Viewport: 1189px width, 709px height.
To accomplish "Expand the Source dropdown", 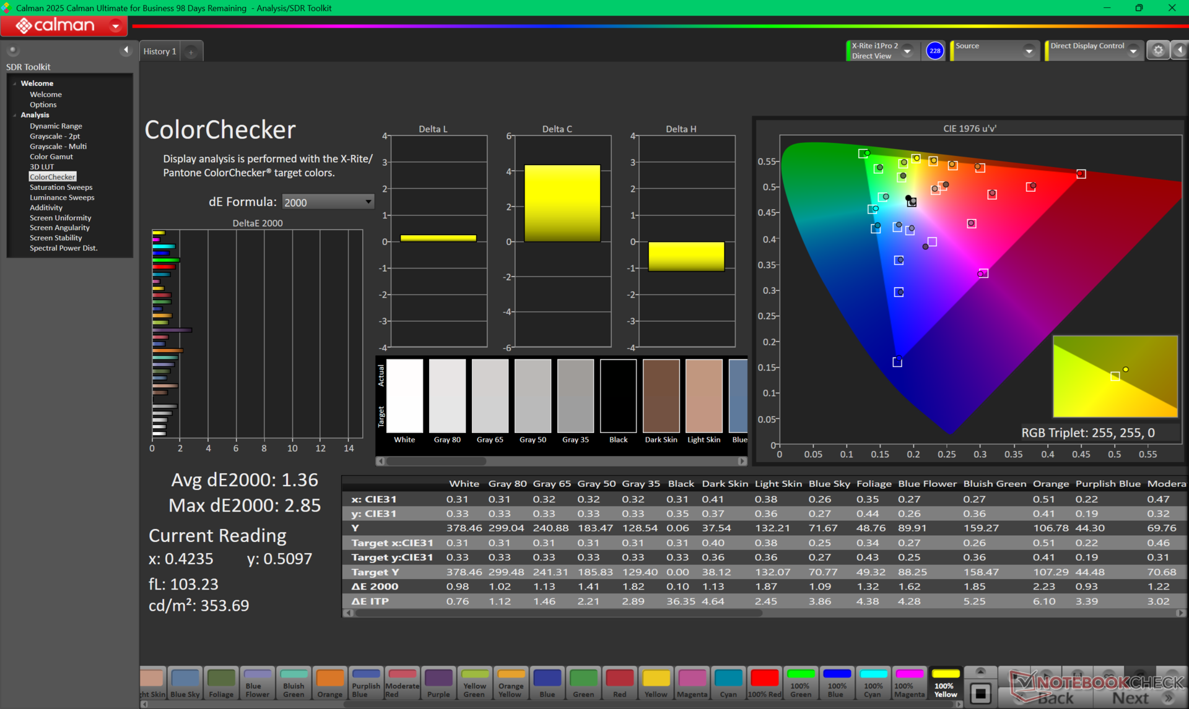I will point(1029,51).
